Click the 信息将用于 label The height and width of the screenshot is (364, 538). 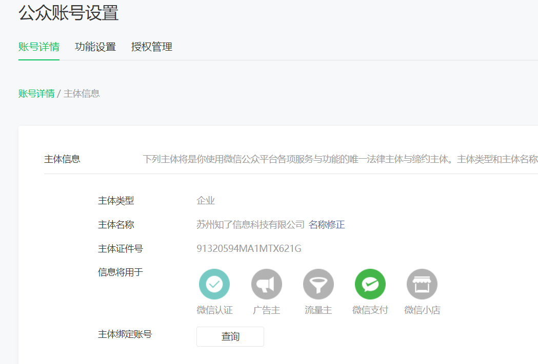[121, 272]
